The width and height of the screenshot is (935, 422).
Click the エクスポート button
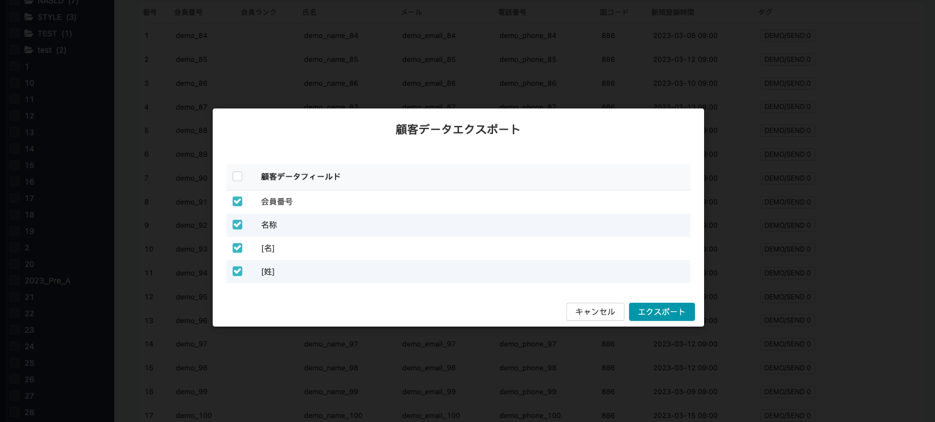[x=661, y=312]
